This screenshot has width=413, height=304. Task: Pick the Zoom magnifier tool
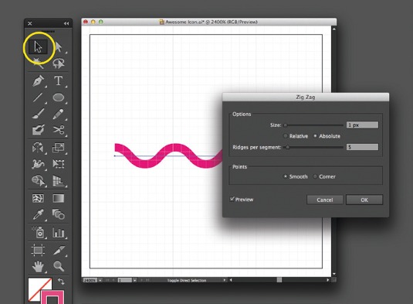pyautogui.click(x=59, y=266)
